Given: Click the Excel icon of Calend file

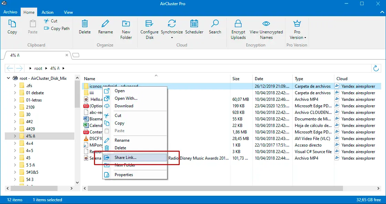Looking at the screenshot, I should [86, 126].
